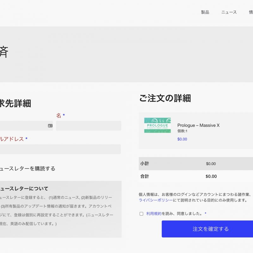
Task: Select the 合計 total amount row
Action: pyautogui.click(x=195, y=176)
